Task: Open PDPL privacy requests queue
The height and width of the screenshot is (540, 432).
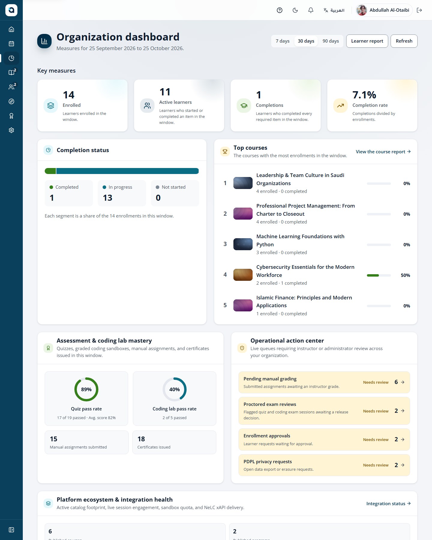Action: [x=324, y=465]
